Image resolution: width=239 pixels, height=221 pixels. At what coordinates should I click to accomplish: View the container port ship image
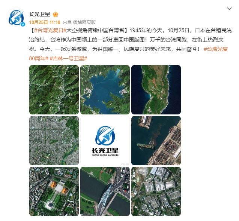point(156,141)
